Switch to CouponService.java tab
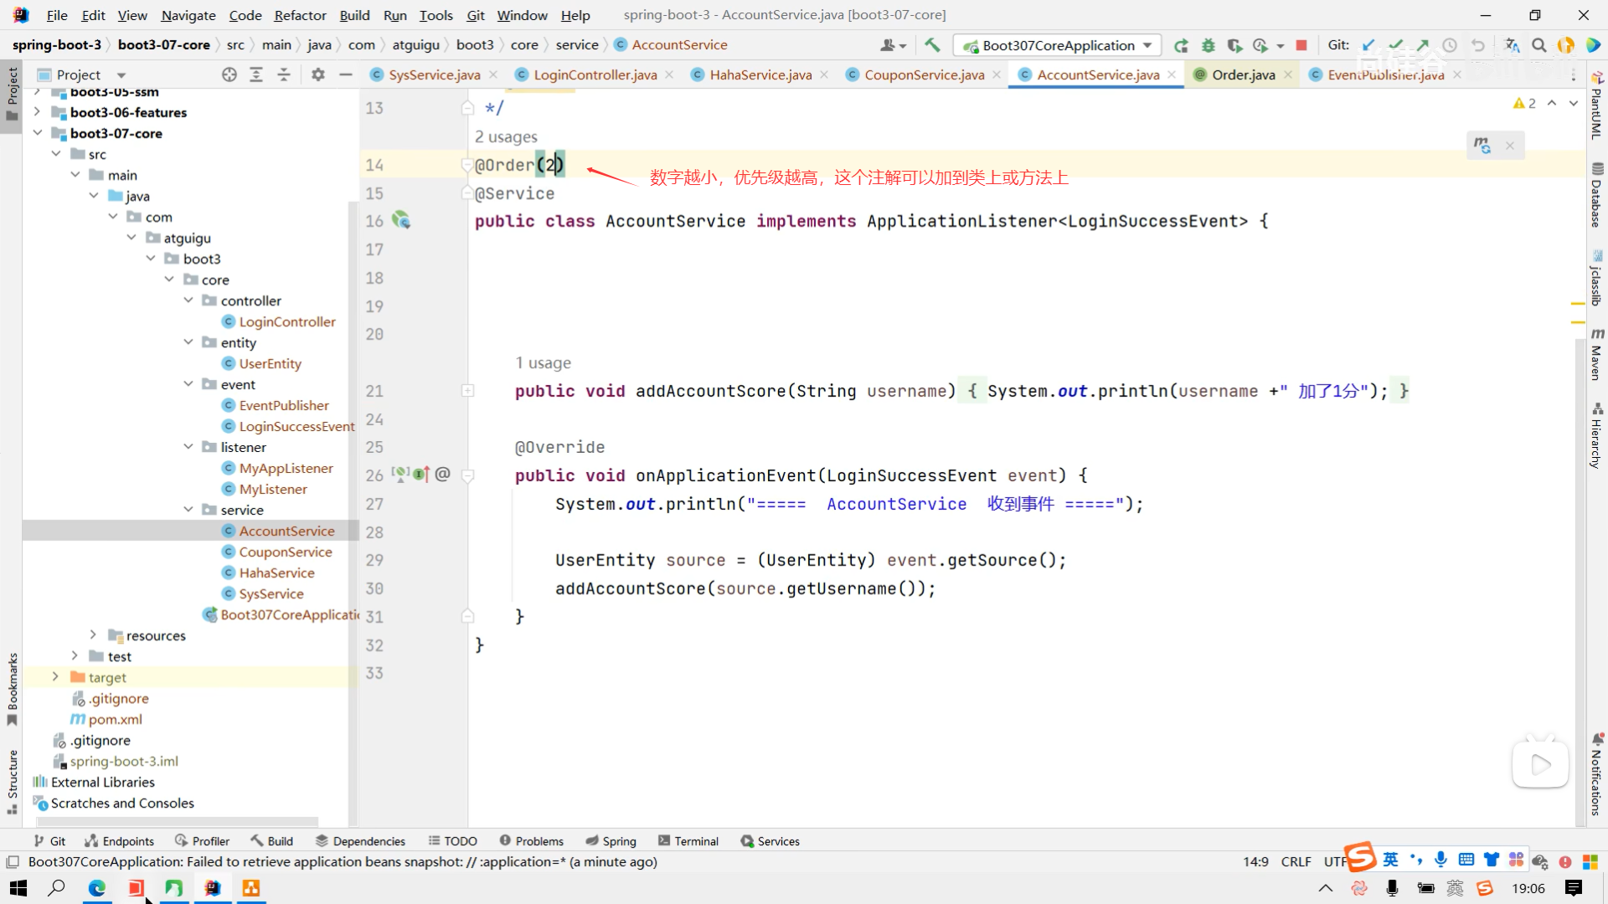This screenshot has width=1608, height=904. pyautogui.click(x=924, y=74)
